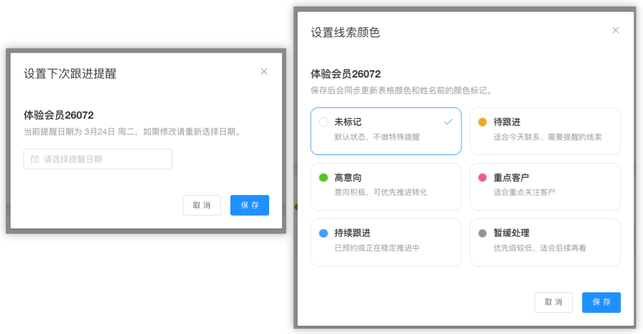Click the empty 未标记 circle marker
Image resolution: width=643 pixels, height=334 pixels.
(x=323, y=122)
